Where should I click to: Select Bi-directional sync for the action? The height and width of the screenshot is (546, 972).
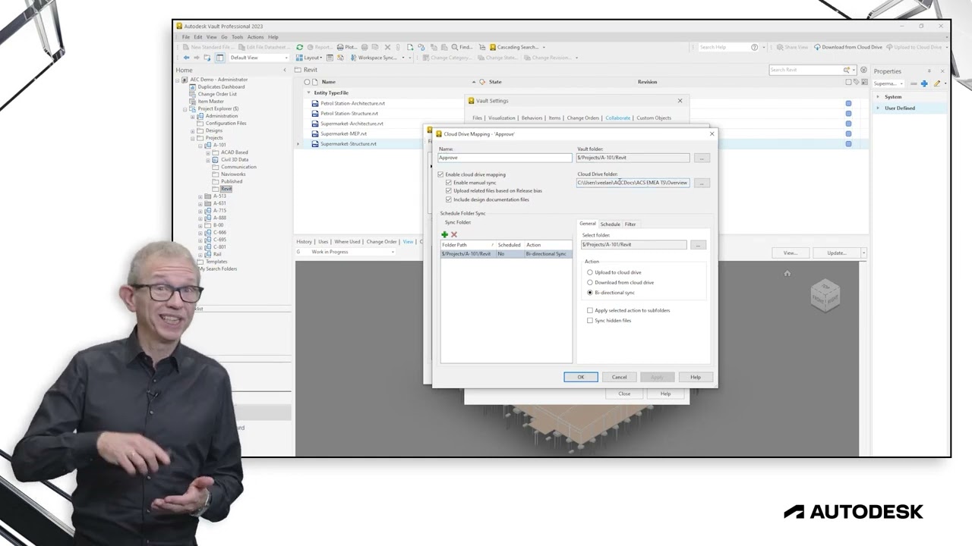click(590, 293)
